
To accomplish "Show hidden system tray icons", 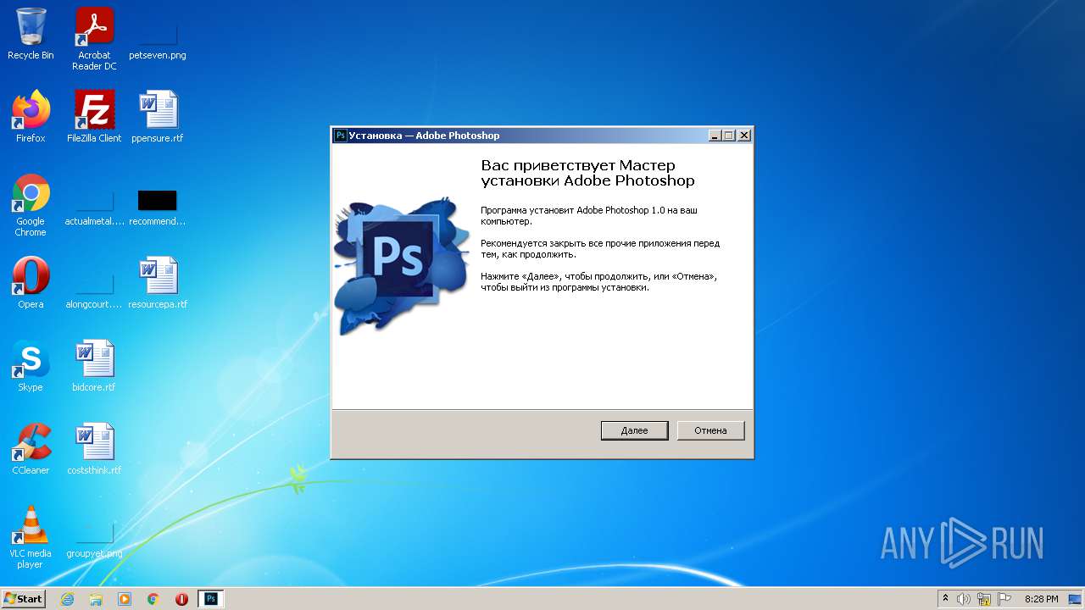I will tap(946, 599).
